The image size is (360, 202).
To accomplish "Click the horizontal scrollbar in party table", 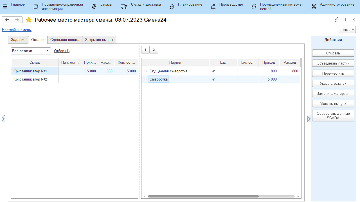I will (x=203, y=196).
